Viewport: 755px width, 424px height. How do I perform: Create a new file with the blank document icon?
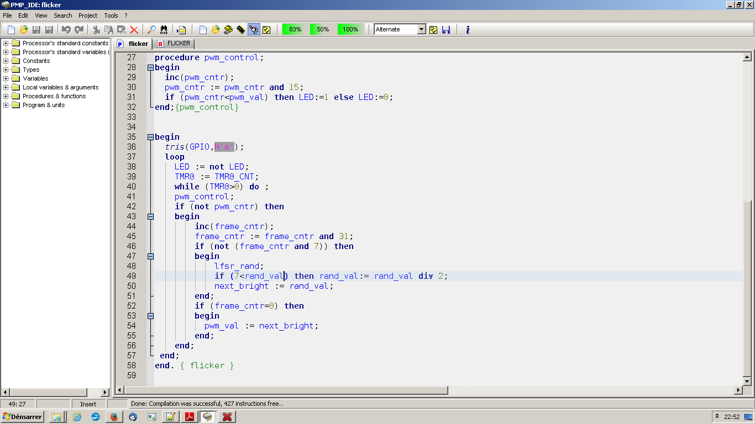point(10,29)
